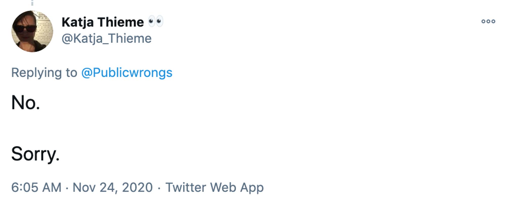Viewport: 505px width, 207px height.
Task: Click the last circle of the ellipsis icon
Action: pos(493,21)
